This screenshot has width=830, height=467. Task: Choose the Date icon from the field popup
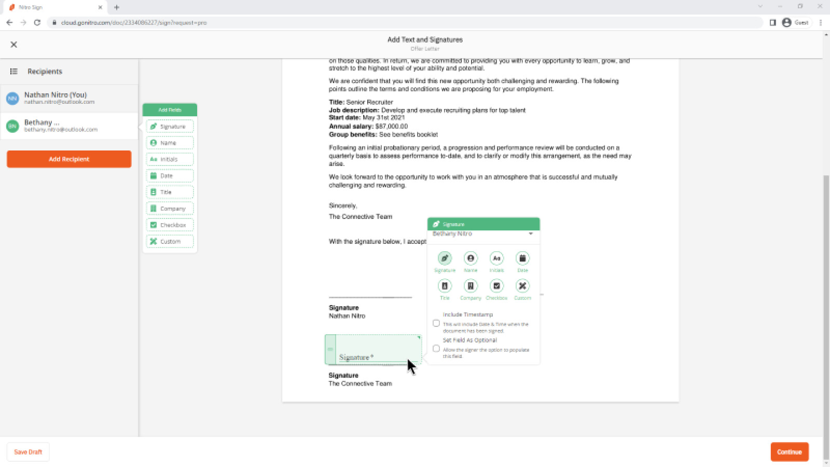coord(522,258)
